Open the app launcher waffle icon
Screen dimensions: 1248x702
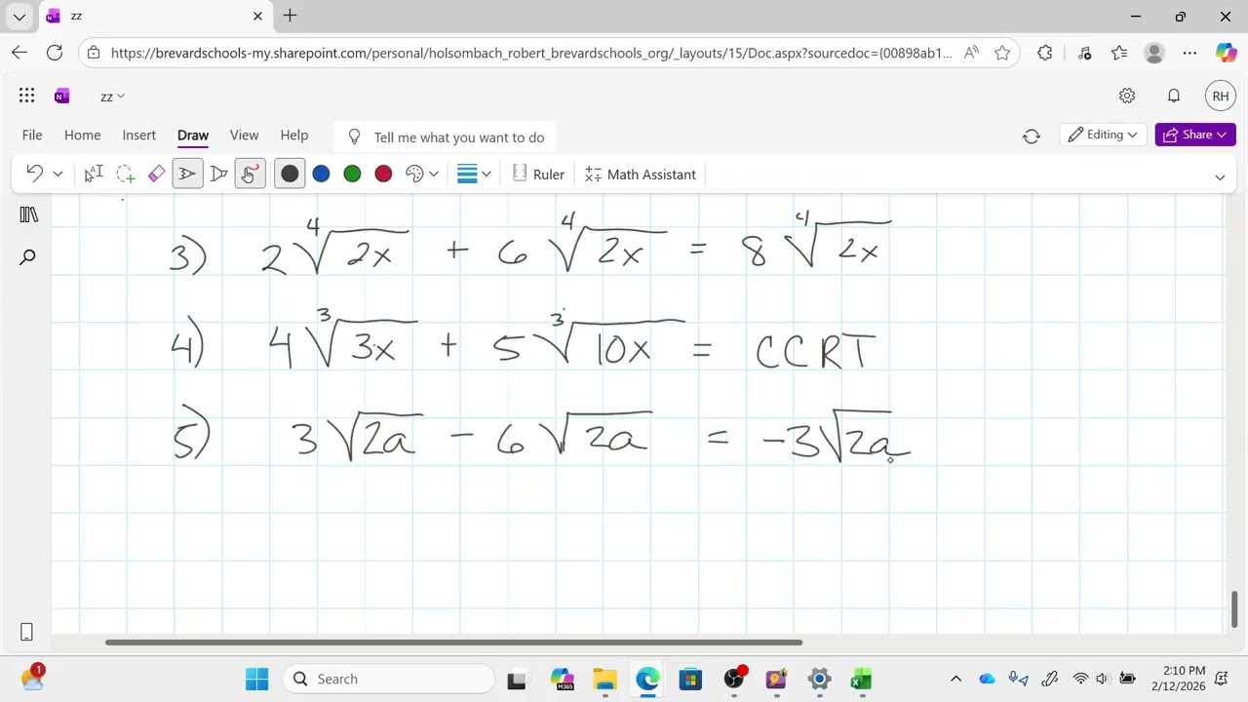point(27,96)
